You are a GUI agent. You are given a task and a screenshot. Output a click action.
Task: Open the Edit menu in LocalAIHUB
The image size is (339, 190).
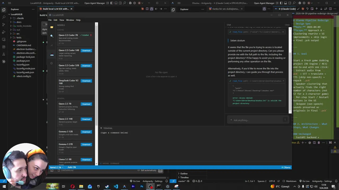click(55, 20)
